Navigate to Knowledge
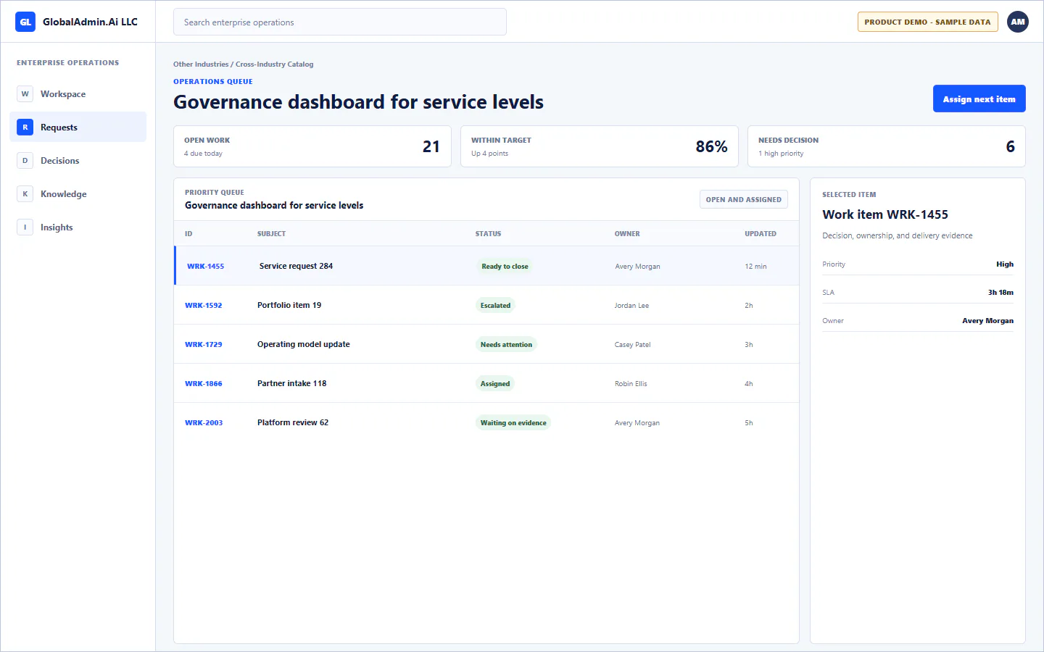Viewport: 1044px width, 652px height. [x=78, y=194]
